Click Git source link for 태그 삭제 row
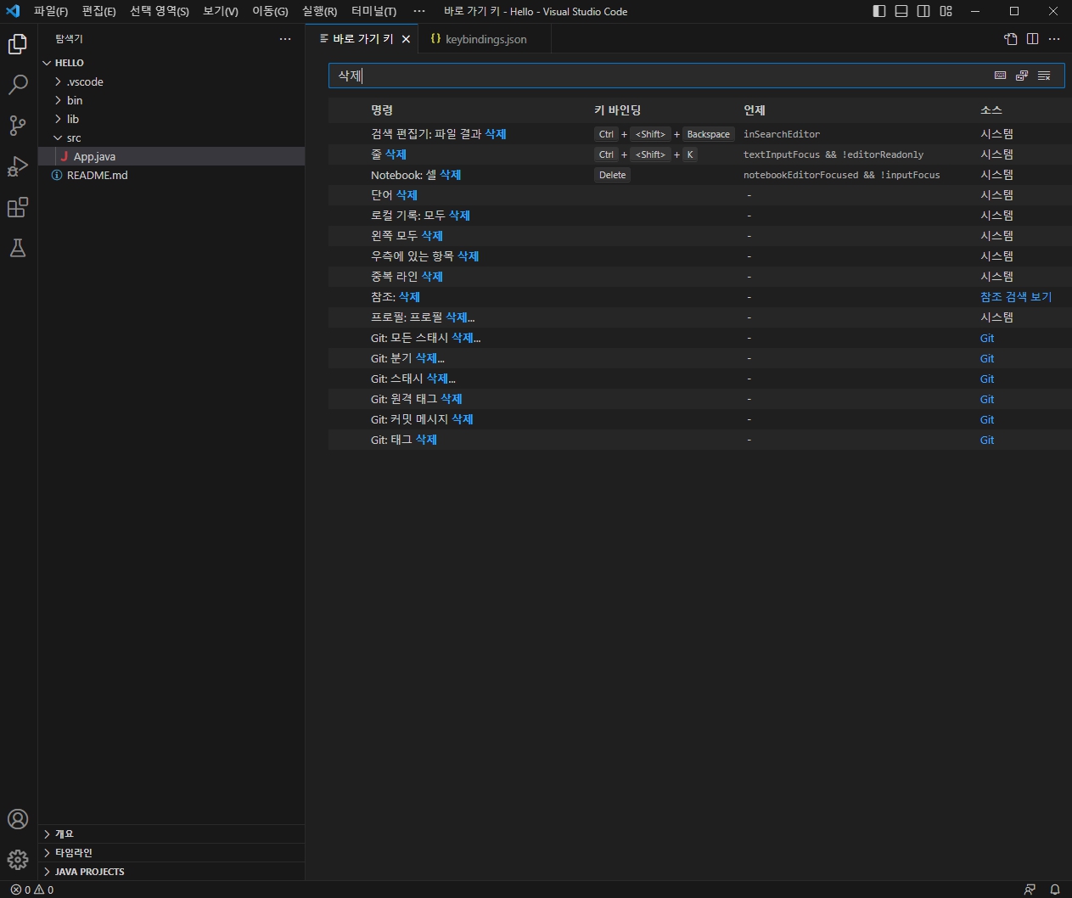1072x898 pixels. click(987, 440)
